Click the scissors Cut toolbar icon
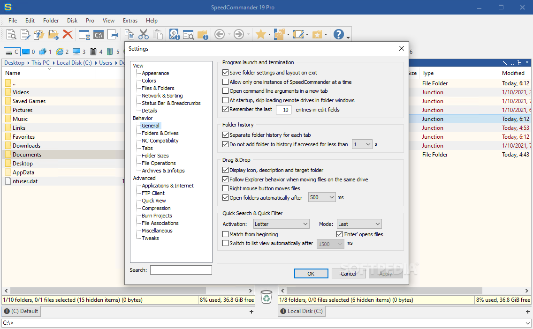The height and width of the screenshot is (329, 533). [144, 34]
